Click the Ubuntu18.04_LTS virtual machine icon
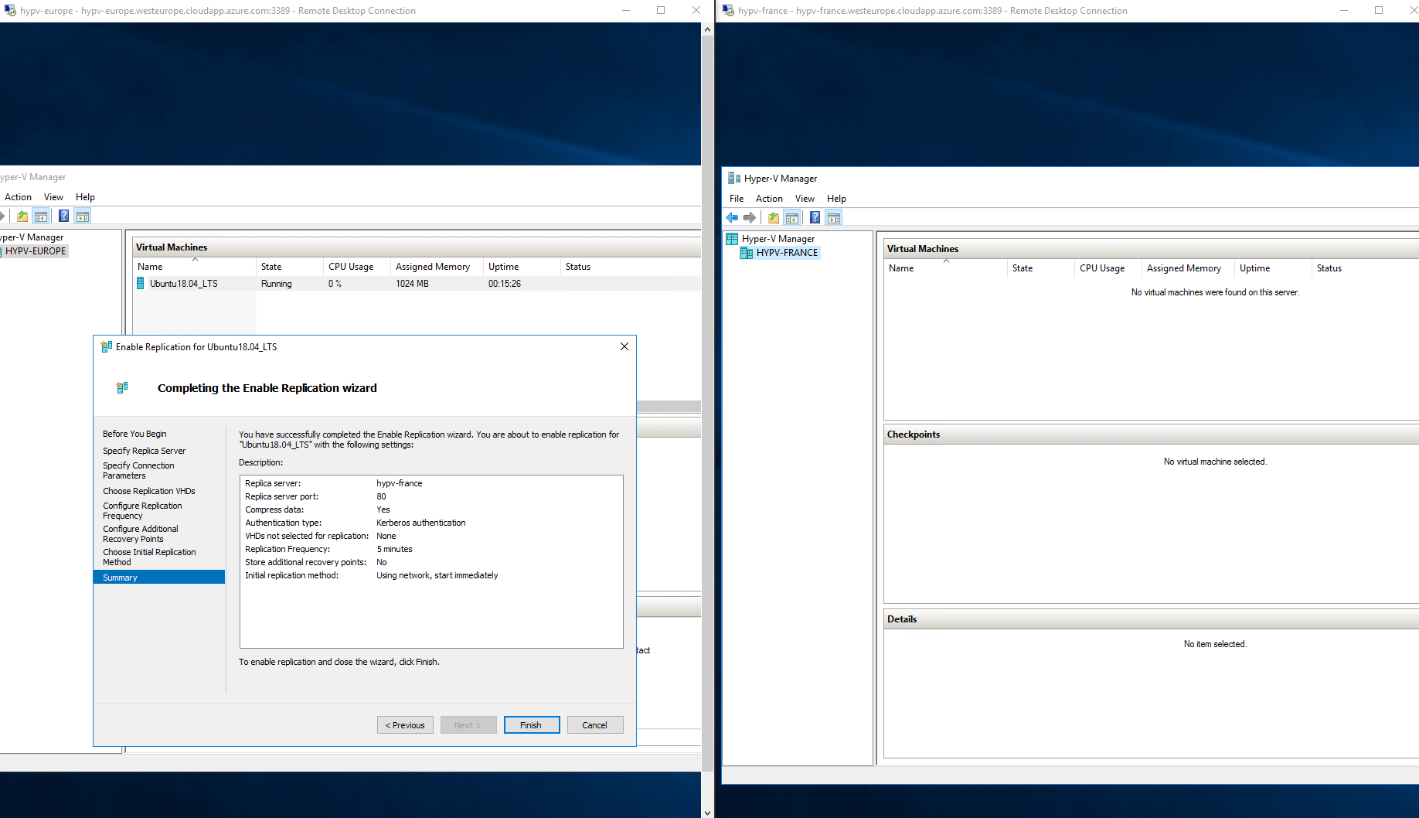 coord(141,284)
